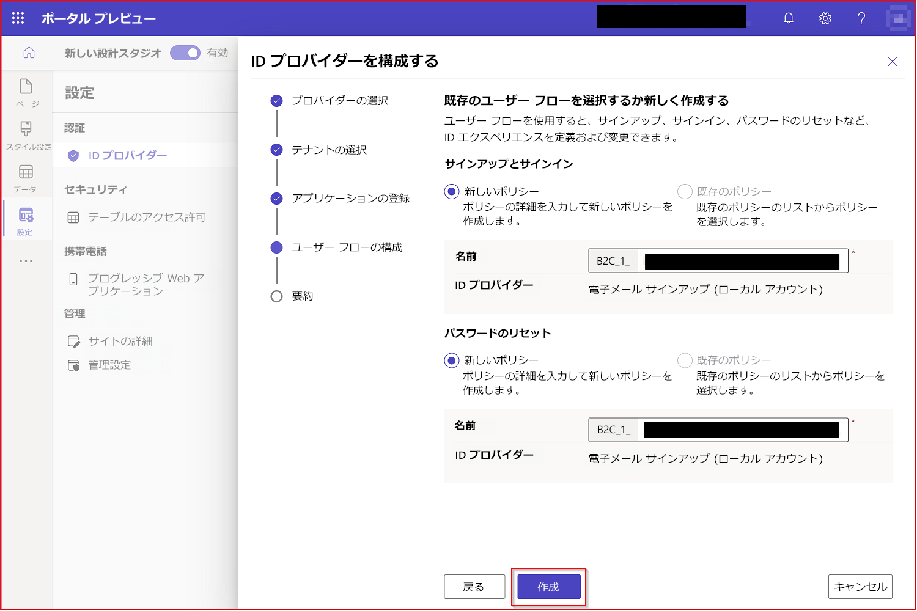The image size is (917, 611).
Task: Select 新しいポリシー for サインアップとサインイン
Action: tap(451, 191)
